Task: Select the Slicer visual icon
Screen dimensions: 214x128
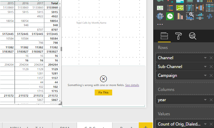Action: click(170, 8)
